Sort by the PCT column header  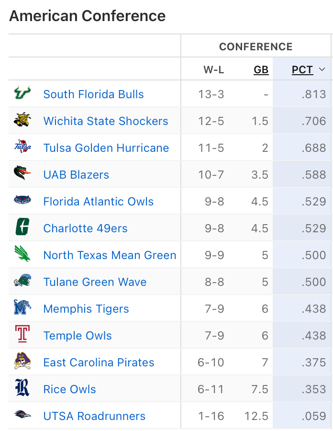pyautogui.click(x=302, y=70)
